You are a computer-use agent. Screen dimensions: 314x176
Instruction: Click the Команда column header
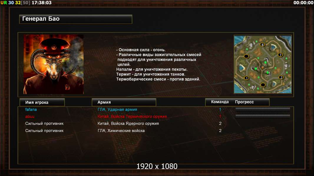(x=220, y=102)
